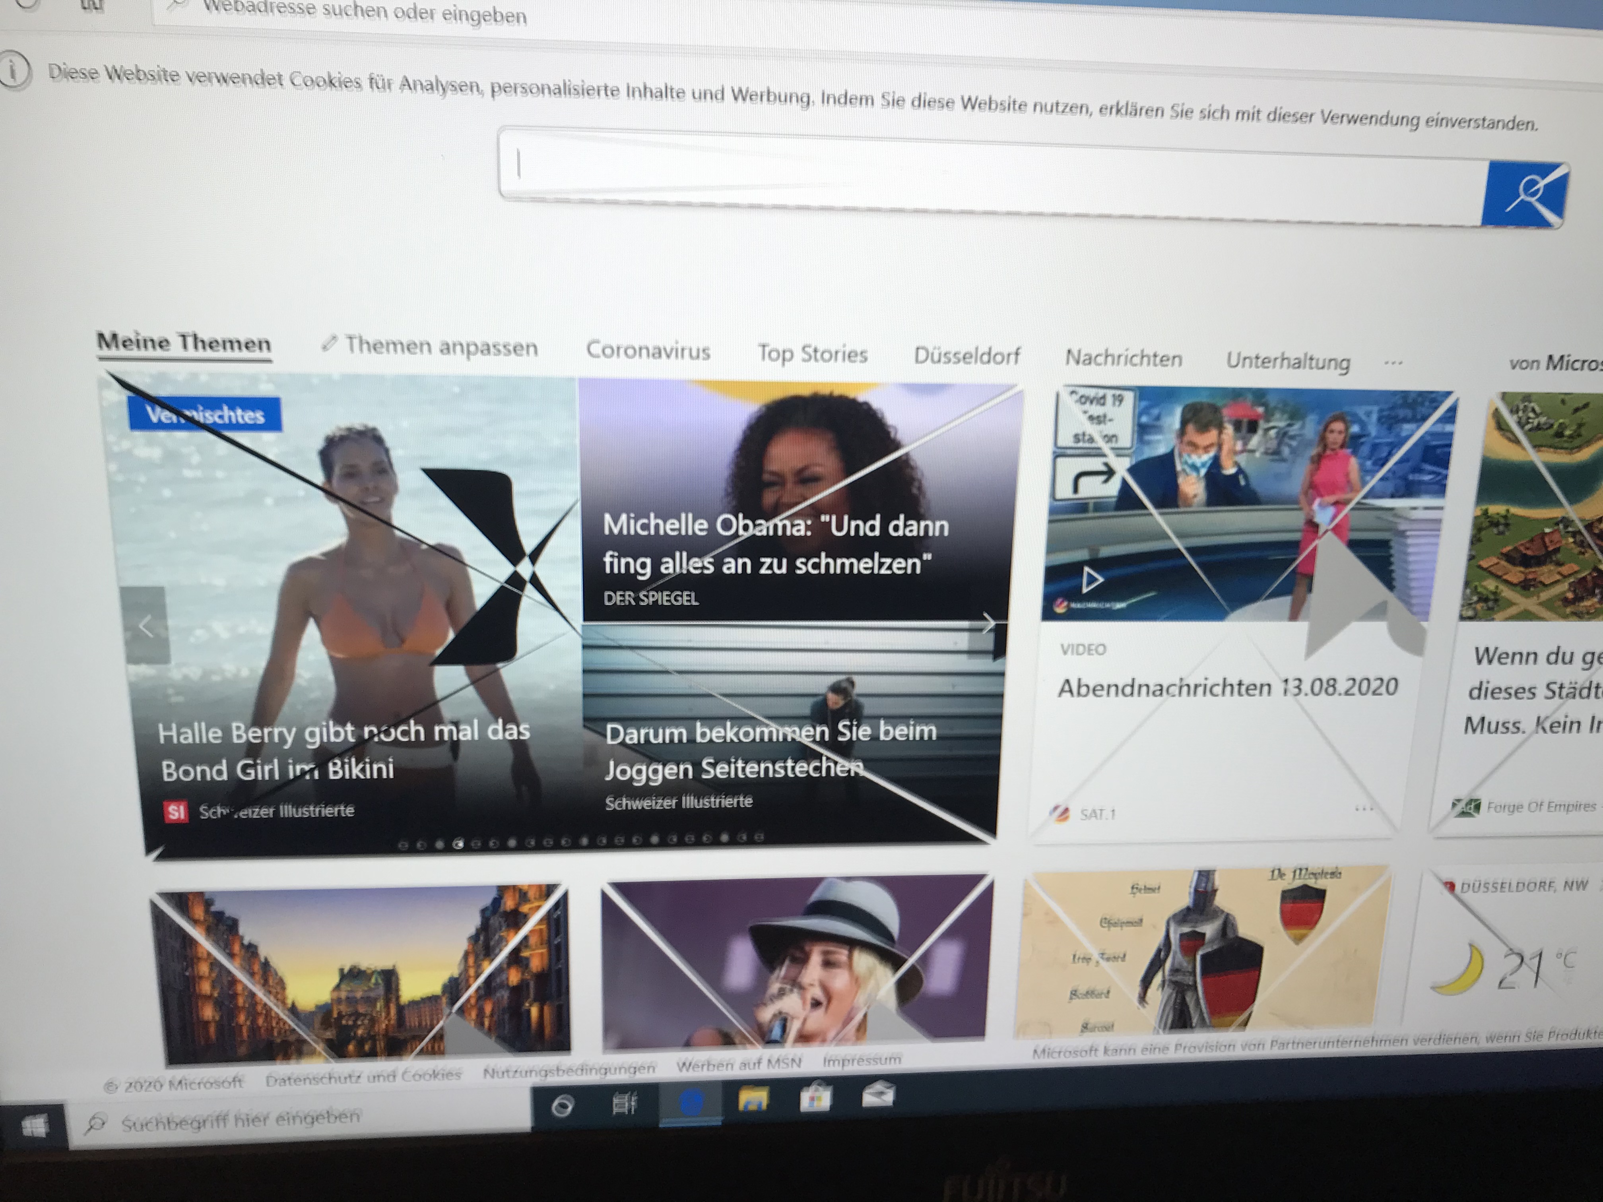Screen dimensions: 1603x1202
Task: Switch to the Coronavirus tab
Action: (648, 350)
